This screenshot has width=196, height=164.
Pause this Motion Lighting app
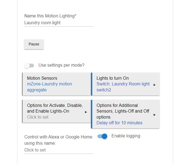coord(34,44)
